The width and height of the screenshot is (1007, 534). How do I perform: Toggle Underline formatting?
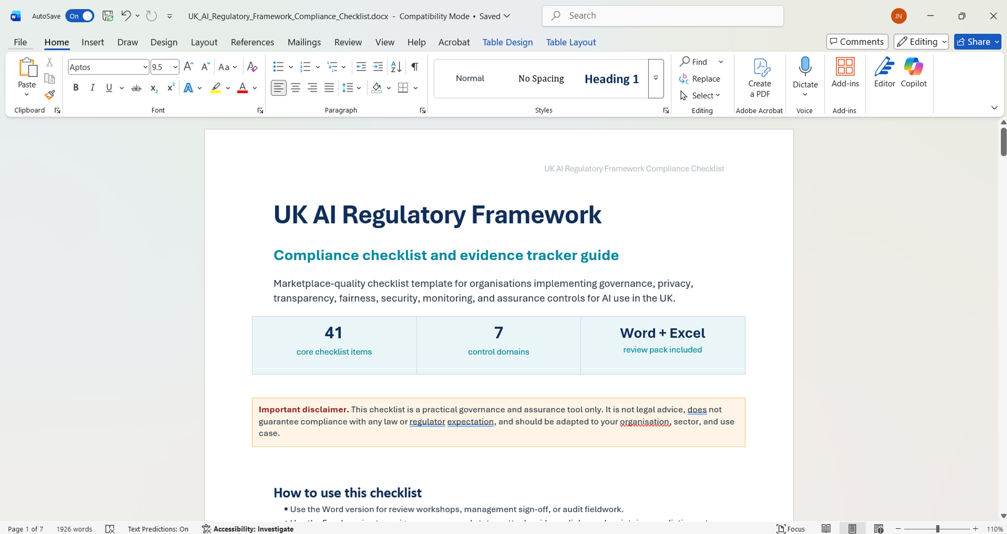pyautogui.click(x=109, y=88)
